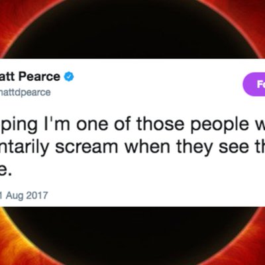The height and width of the screenshot is (265, 265).
Task: Click the black eclipse disc below the tweet
Action: click(132, 237)
